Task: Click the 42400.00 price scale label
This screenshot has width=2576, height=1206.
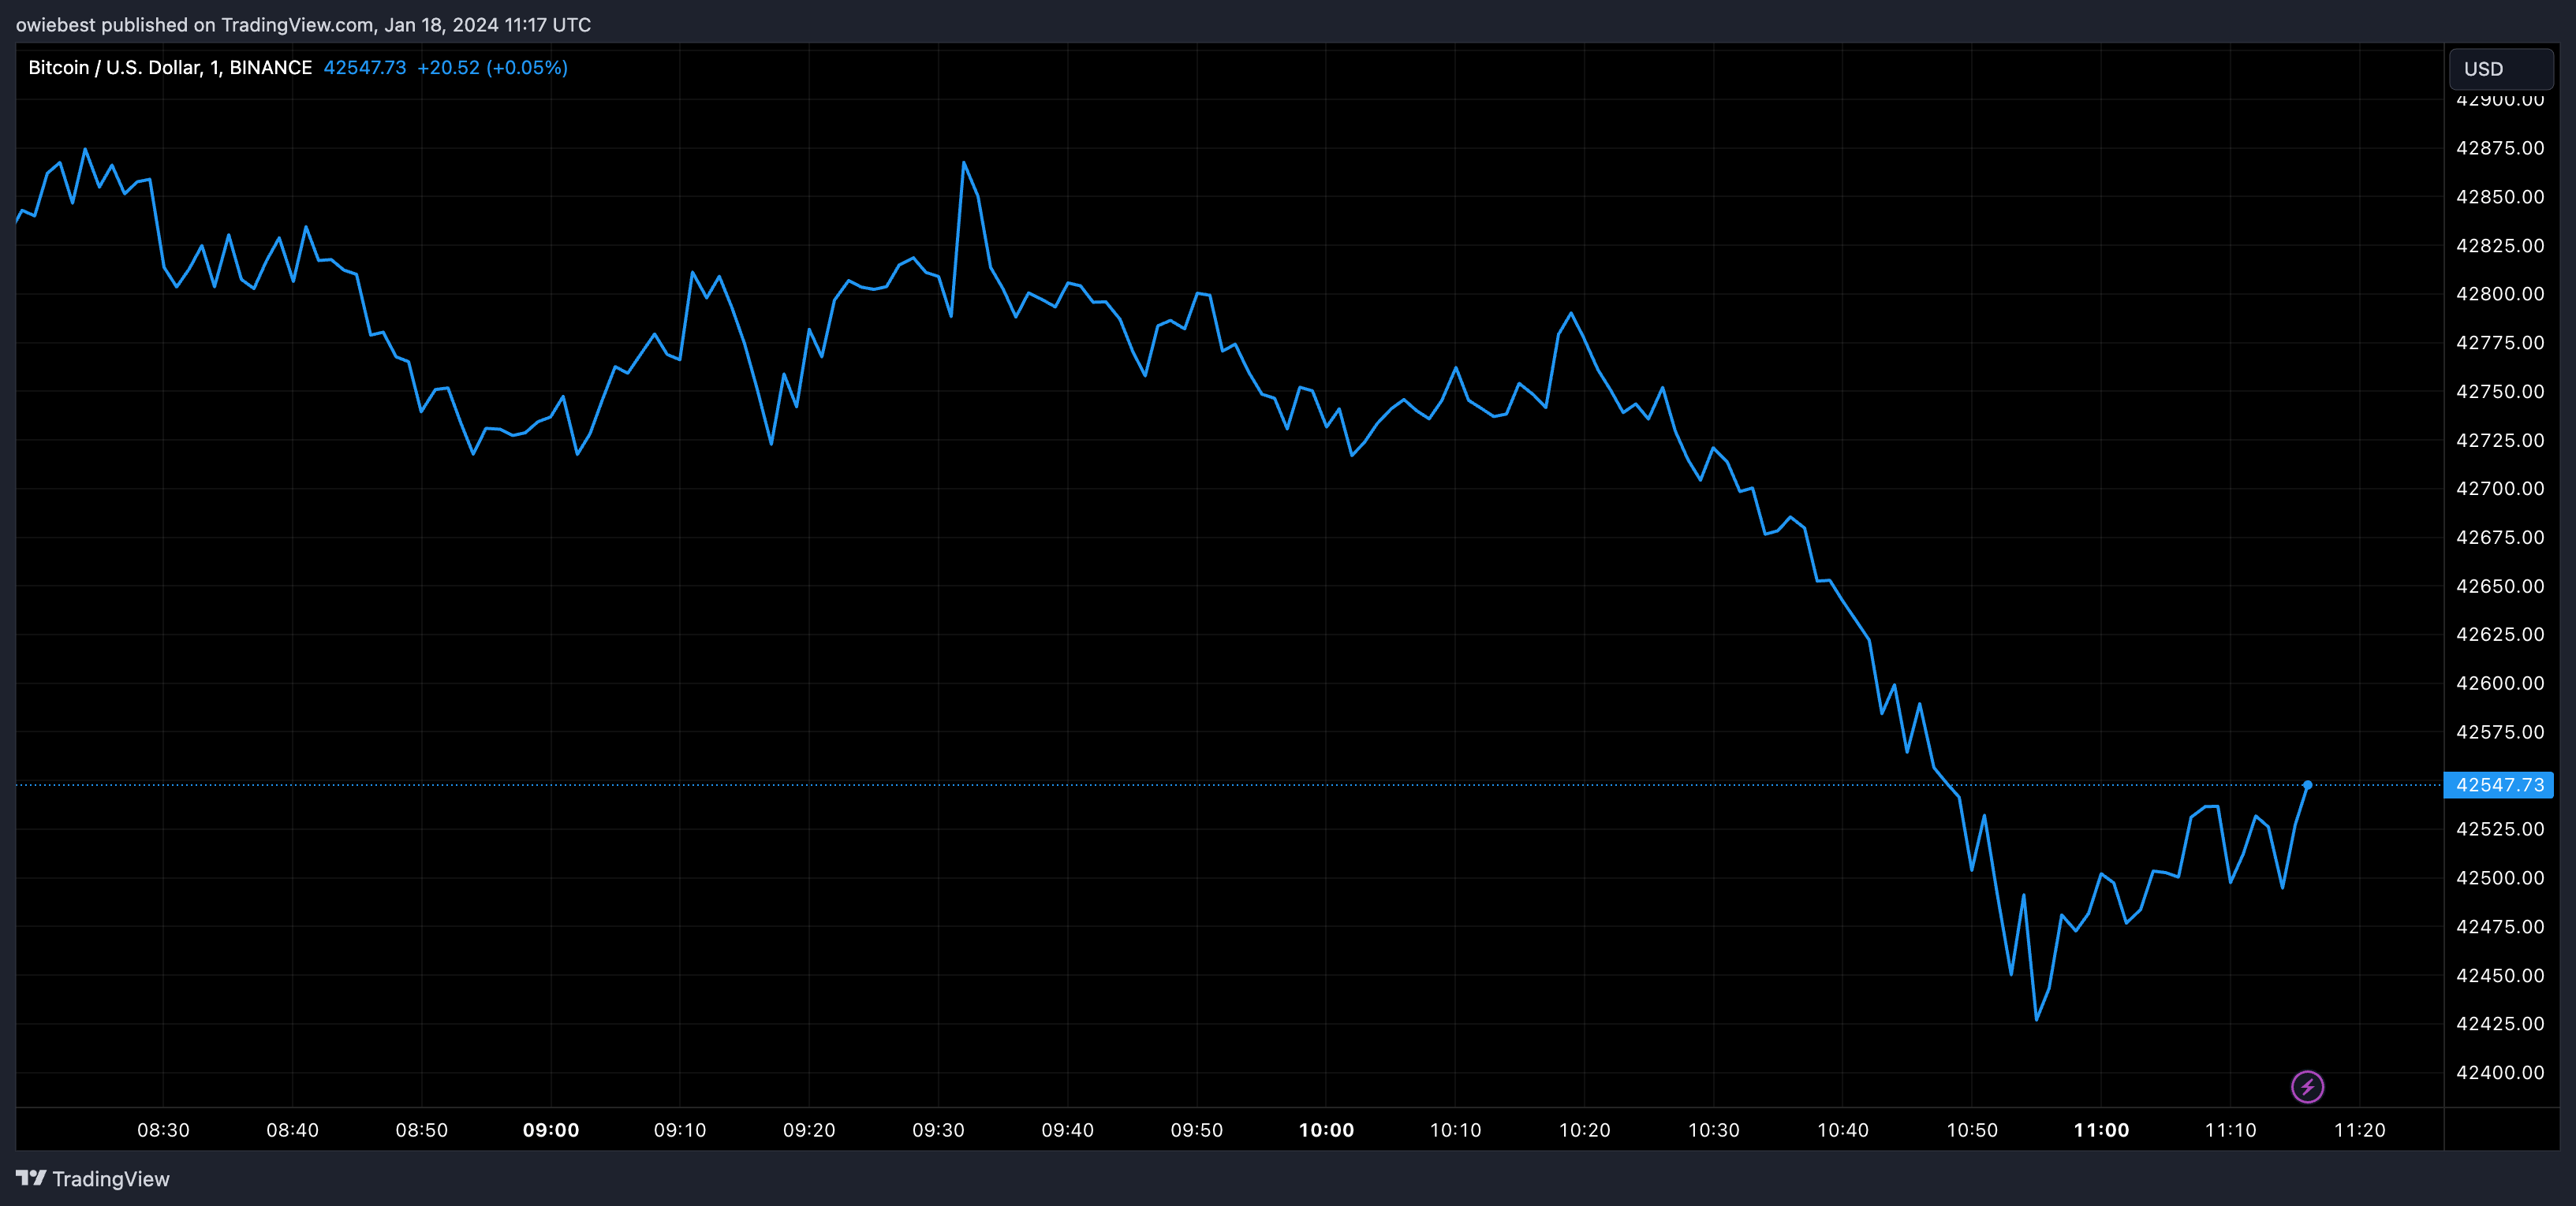Action: (x=2499, y=1072)
